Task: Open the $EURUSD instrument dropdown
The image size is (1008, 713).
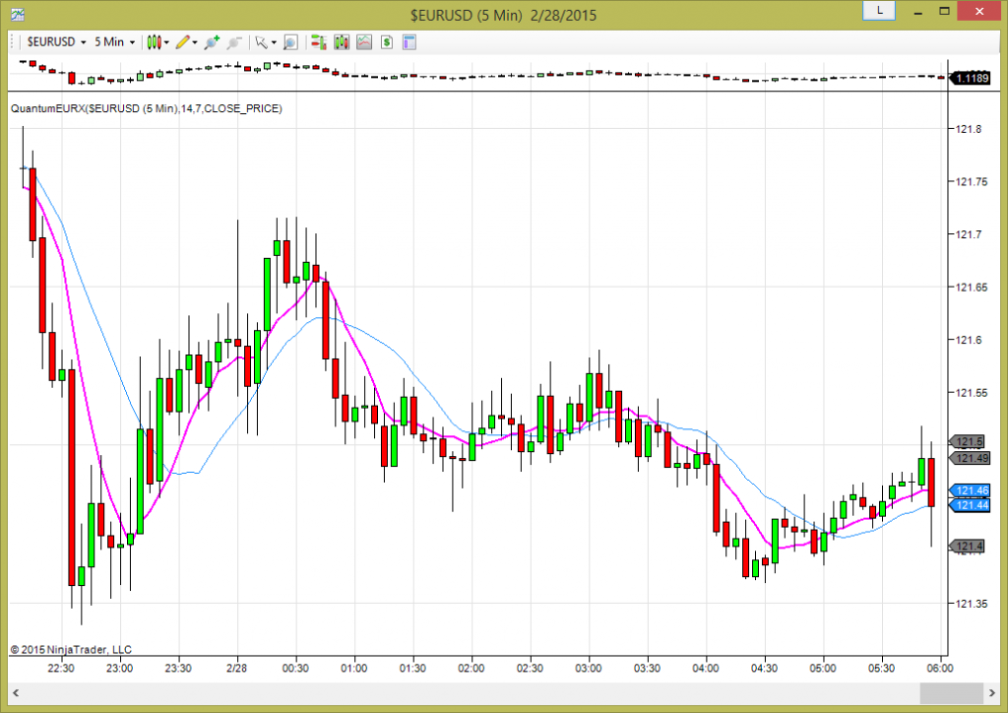Action: click(55, 43)
